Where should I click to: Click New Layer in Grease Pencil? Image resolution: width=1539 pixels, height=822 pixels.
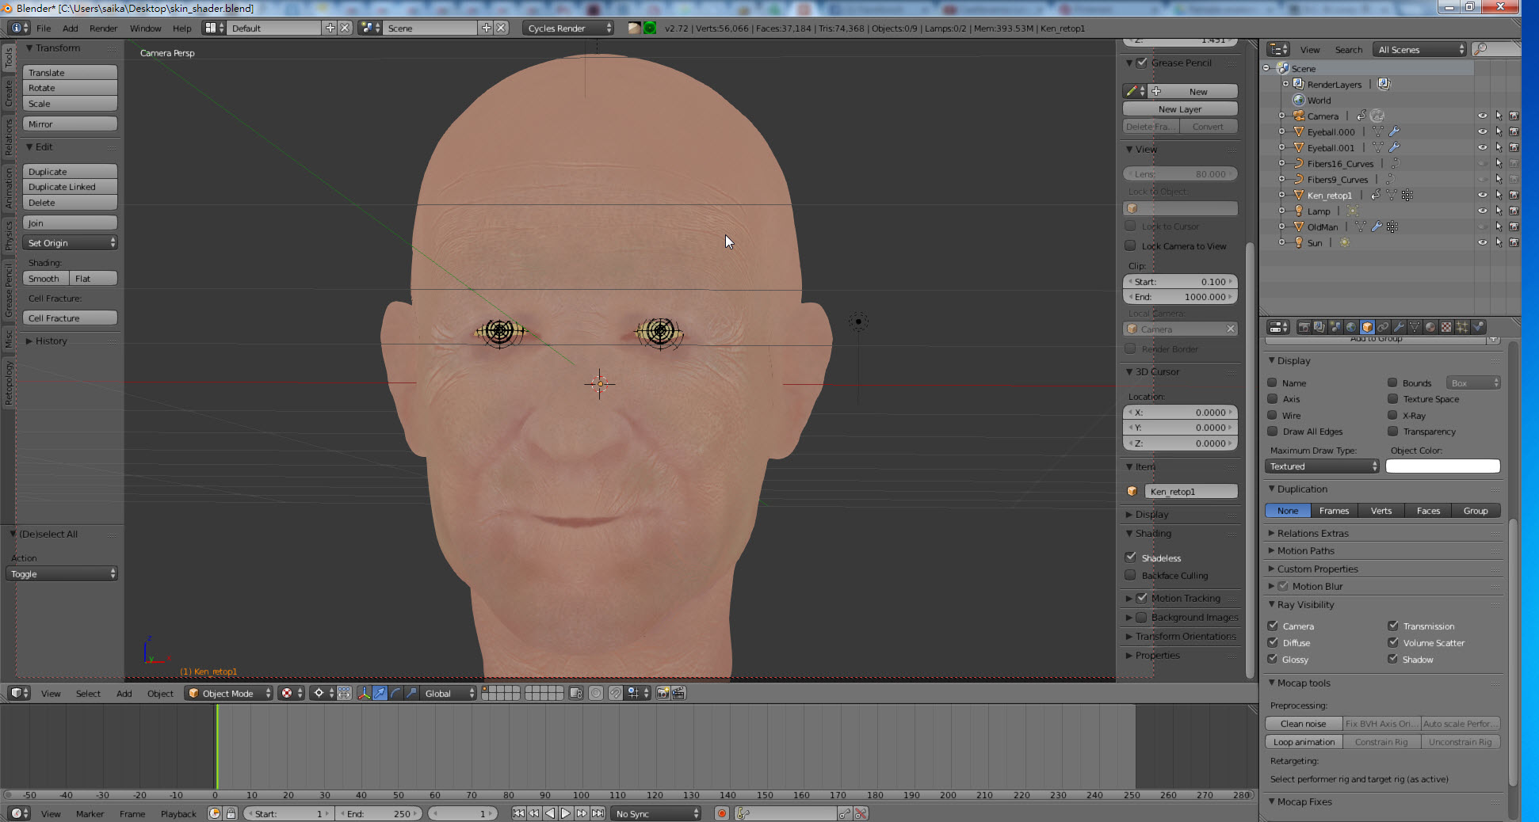pyautogui.click(x=1180, y=108)
